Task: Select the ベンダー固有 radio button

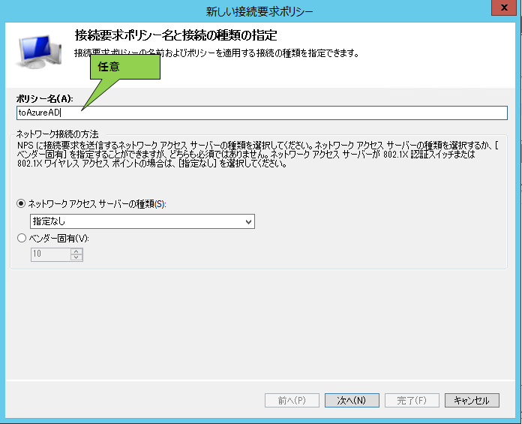Action: (21, 238)
